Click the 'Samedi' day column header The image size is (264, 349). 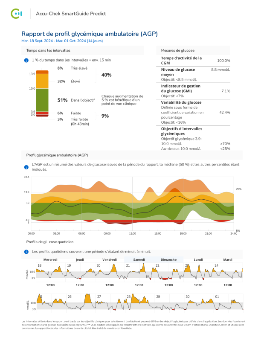click(139, 259)
